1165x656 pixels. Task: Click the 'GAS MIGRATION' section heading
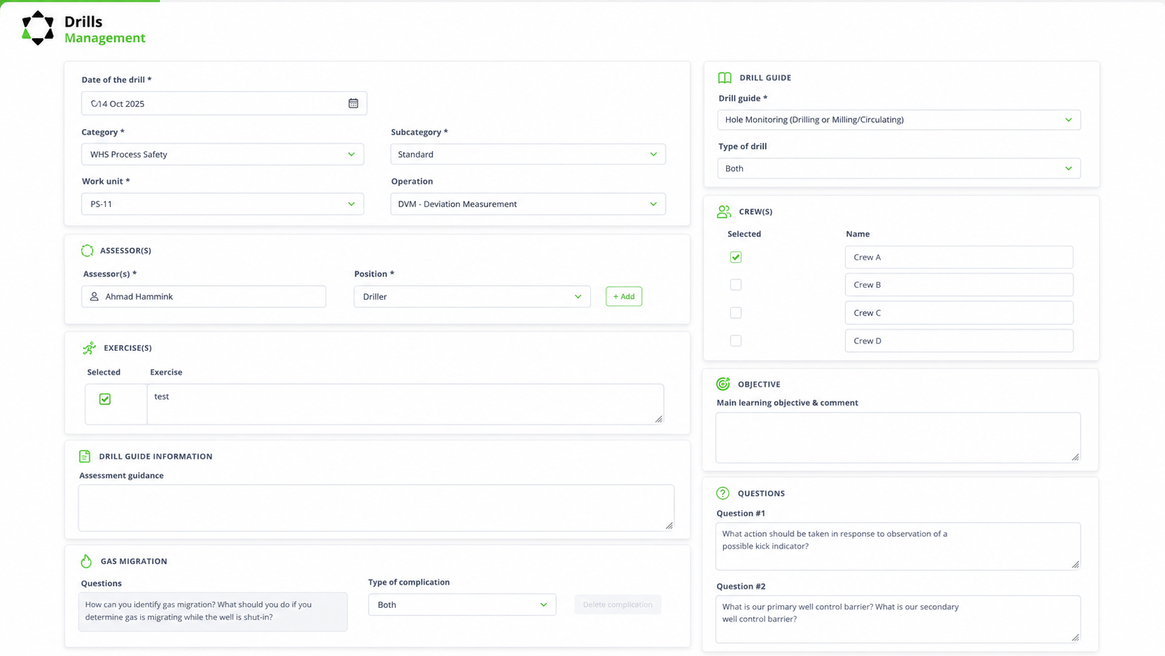pyautogui.click(x=134, y=561)
